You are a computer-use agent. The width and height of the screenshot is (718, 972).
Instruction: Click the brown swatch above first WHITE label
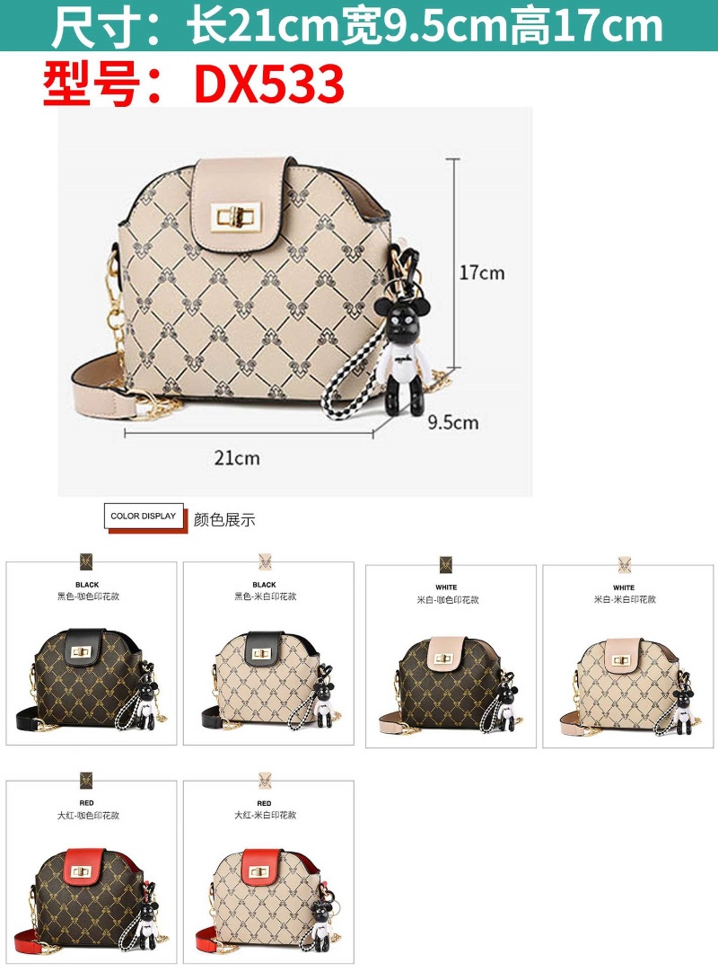point(446,565)
